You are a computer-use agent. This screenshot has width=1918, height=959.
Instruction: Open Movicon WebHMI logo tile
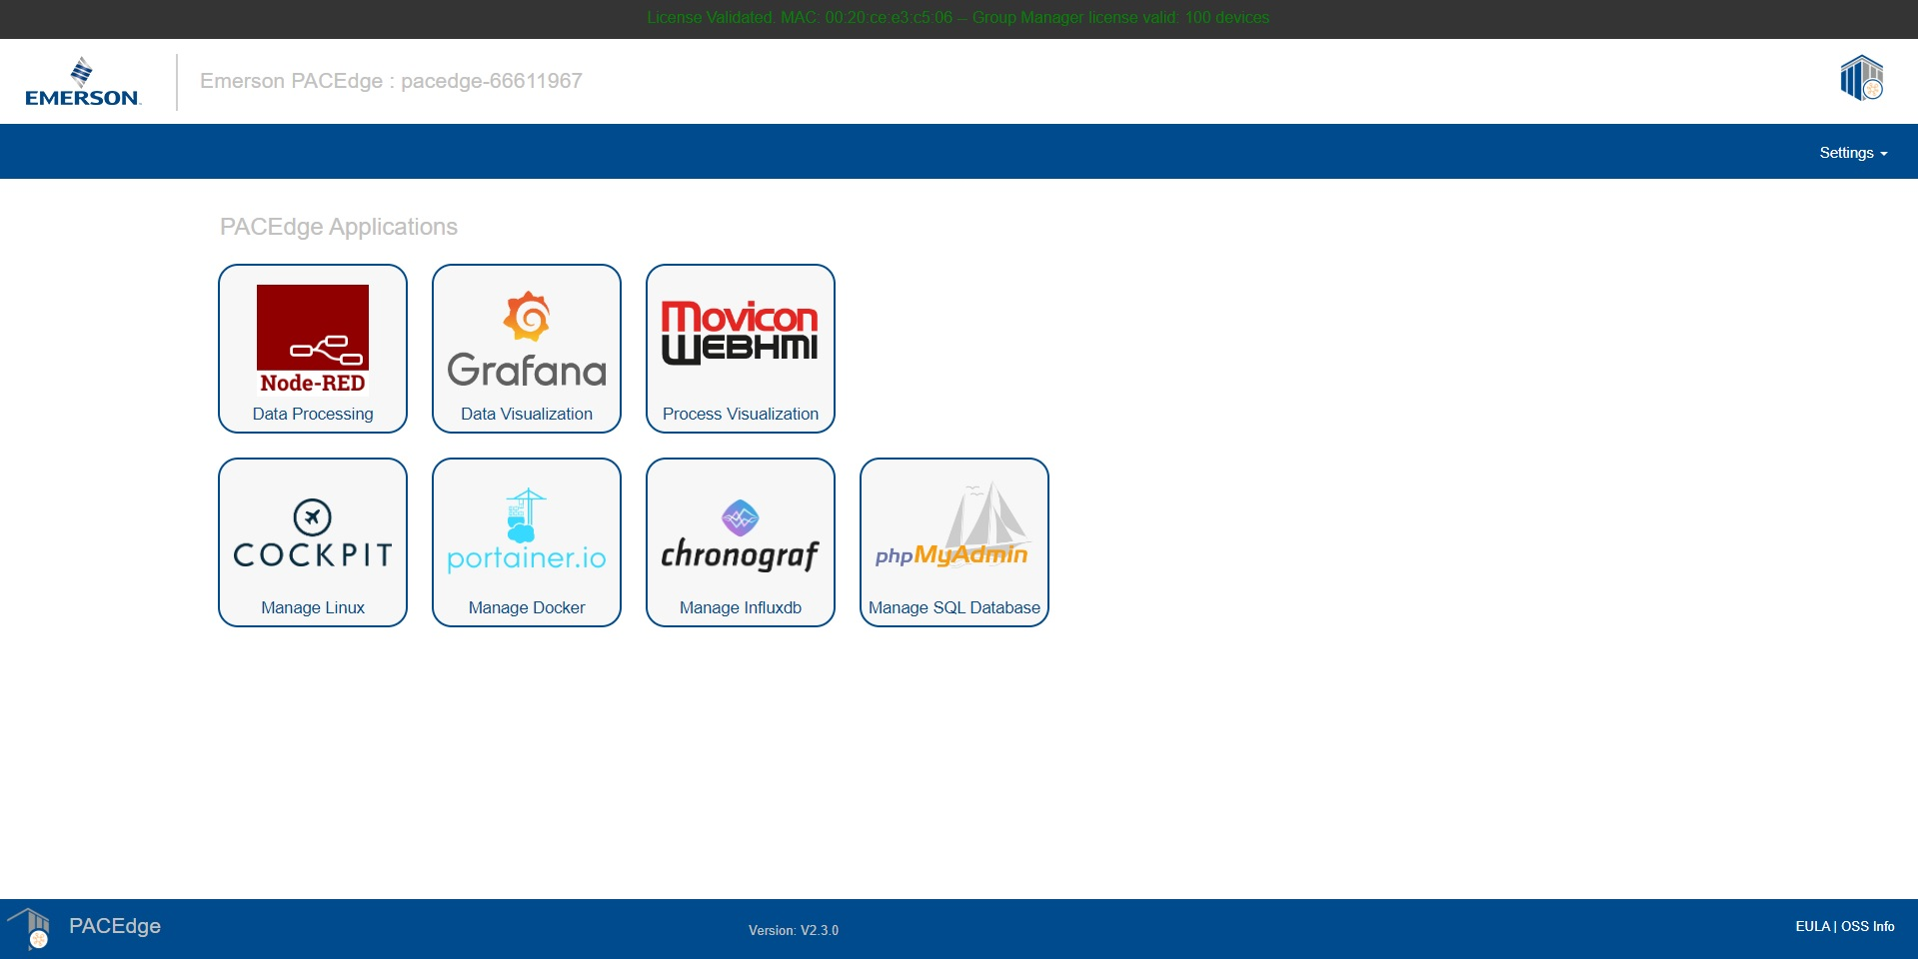click(740, 333)
